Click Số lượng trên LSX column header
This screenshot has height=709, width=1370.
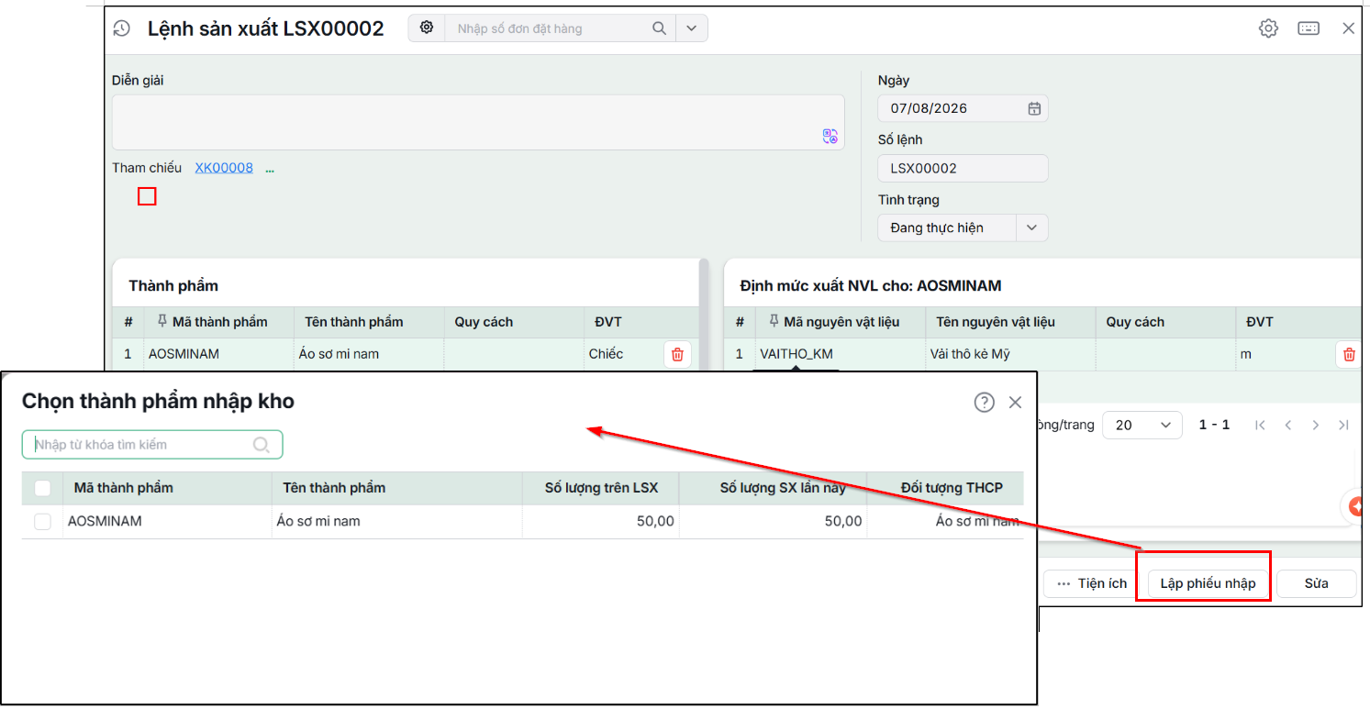click(601, 488)
